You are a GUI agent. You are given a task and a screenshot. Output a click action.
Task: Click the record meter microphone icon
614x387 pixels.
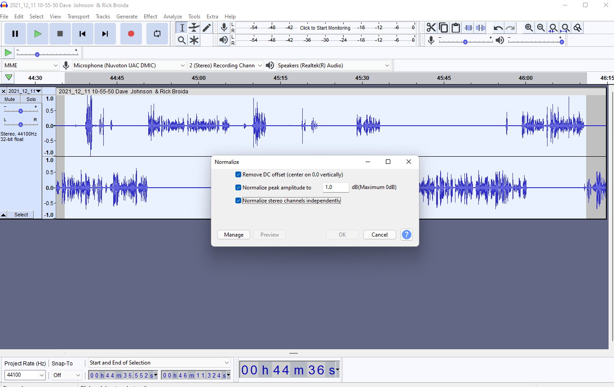coord(224,28)
